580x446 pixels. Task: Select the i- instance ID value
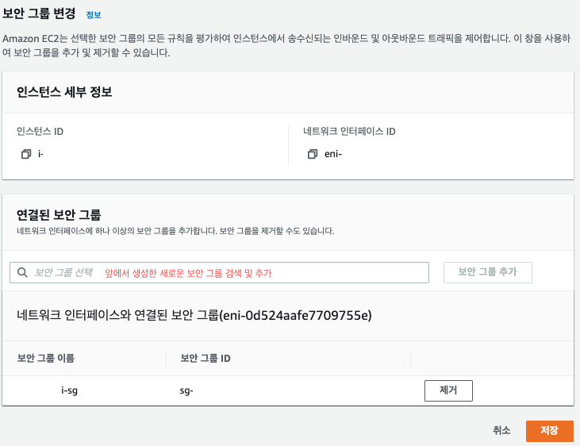[x=40, y=154]
